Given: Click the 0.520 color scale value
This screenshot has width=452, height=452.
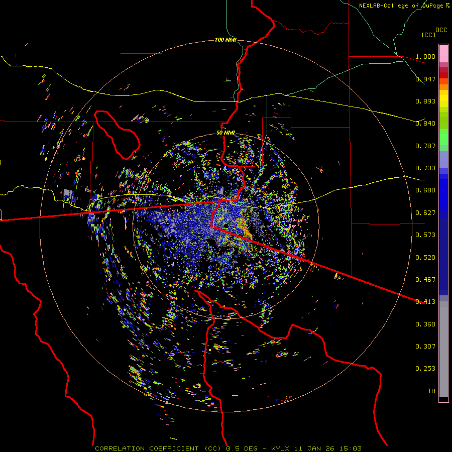Looking at the screenshot, I should 425,258.
